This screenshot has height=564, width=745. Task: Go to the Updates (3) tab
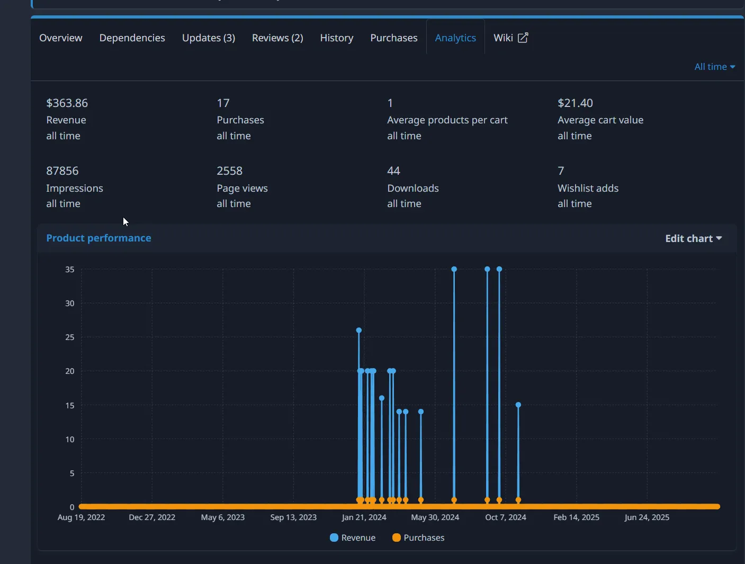point(209,38)
